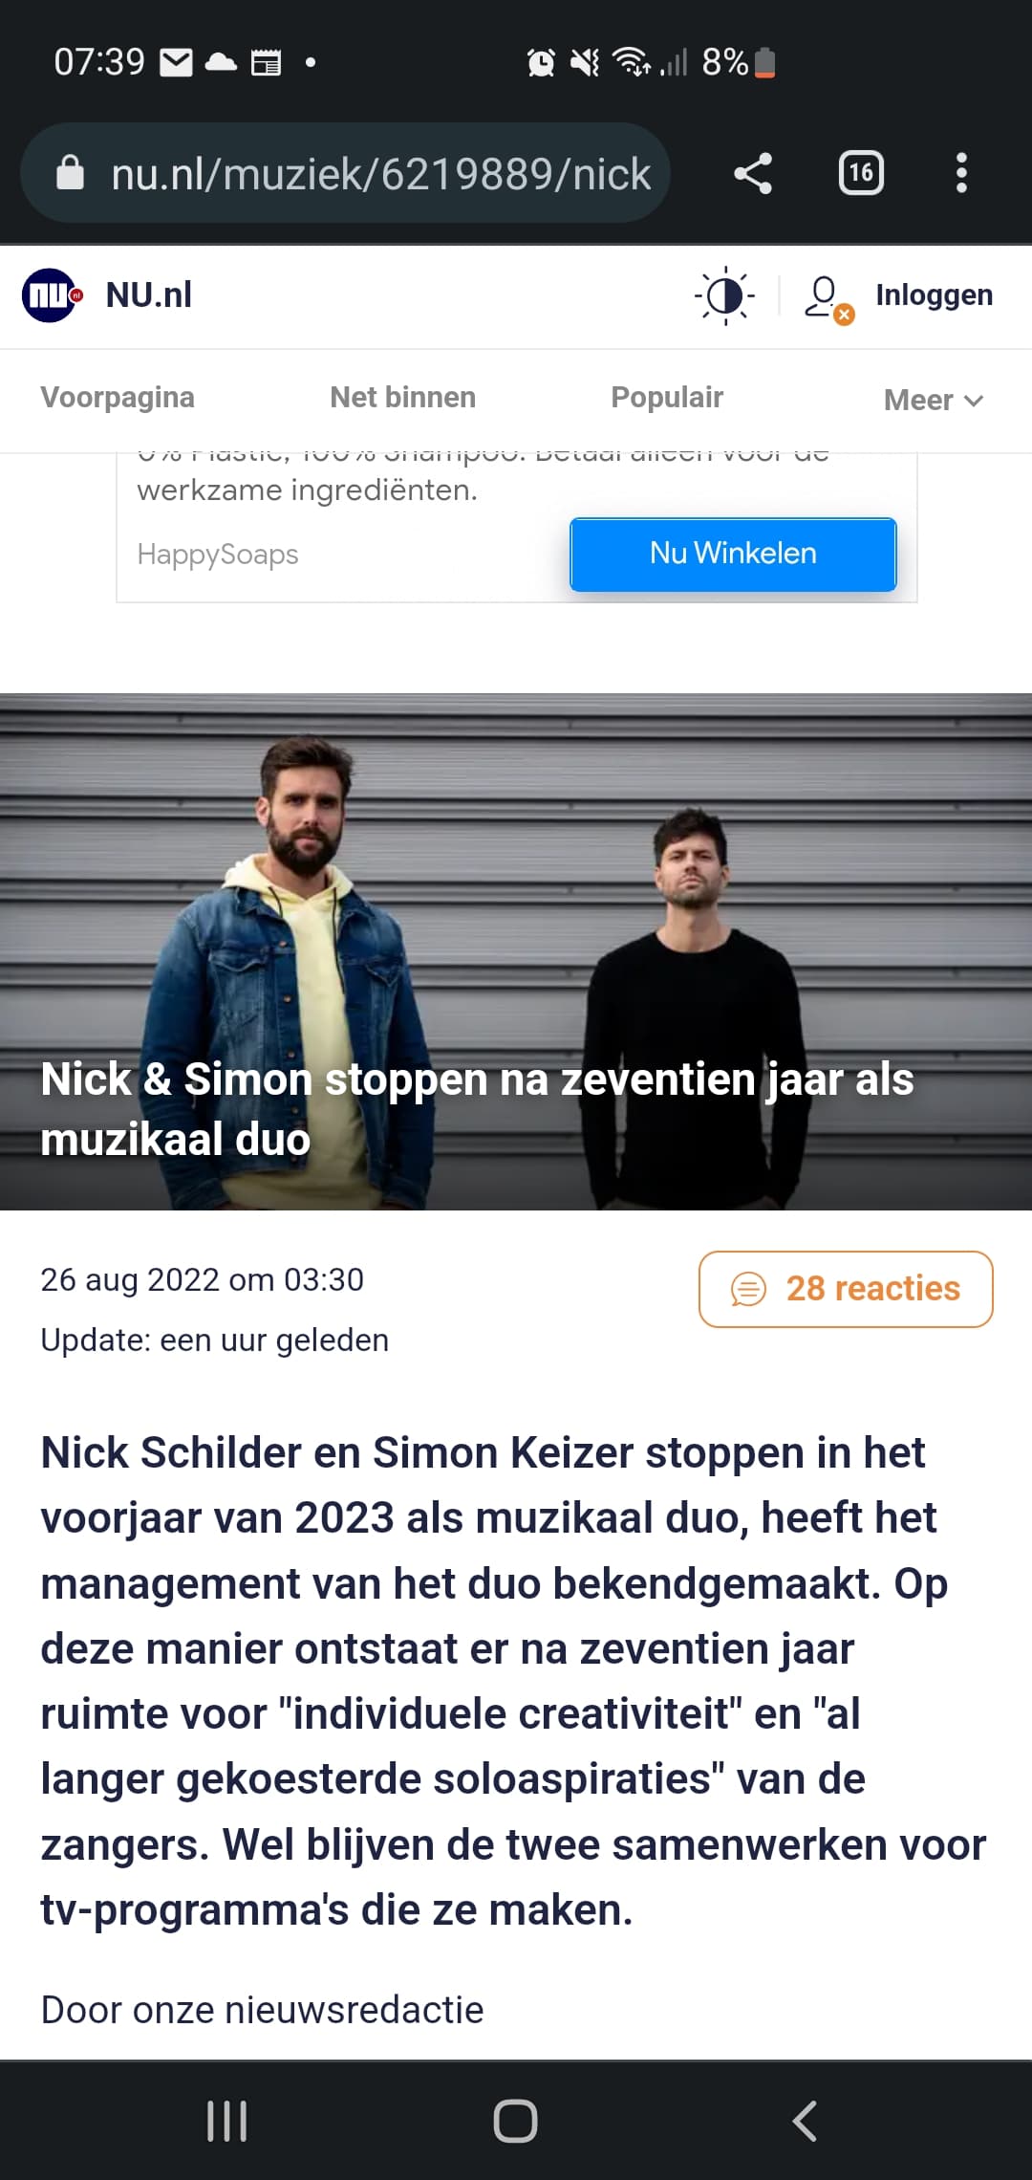Viewport: 1032px width, 2180px height.
Task: Open the 28 reacties comments button
Action: pos(846,1289)
